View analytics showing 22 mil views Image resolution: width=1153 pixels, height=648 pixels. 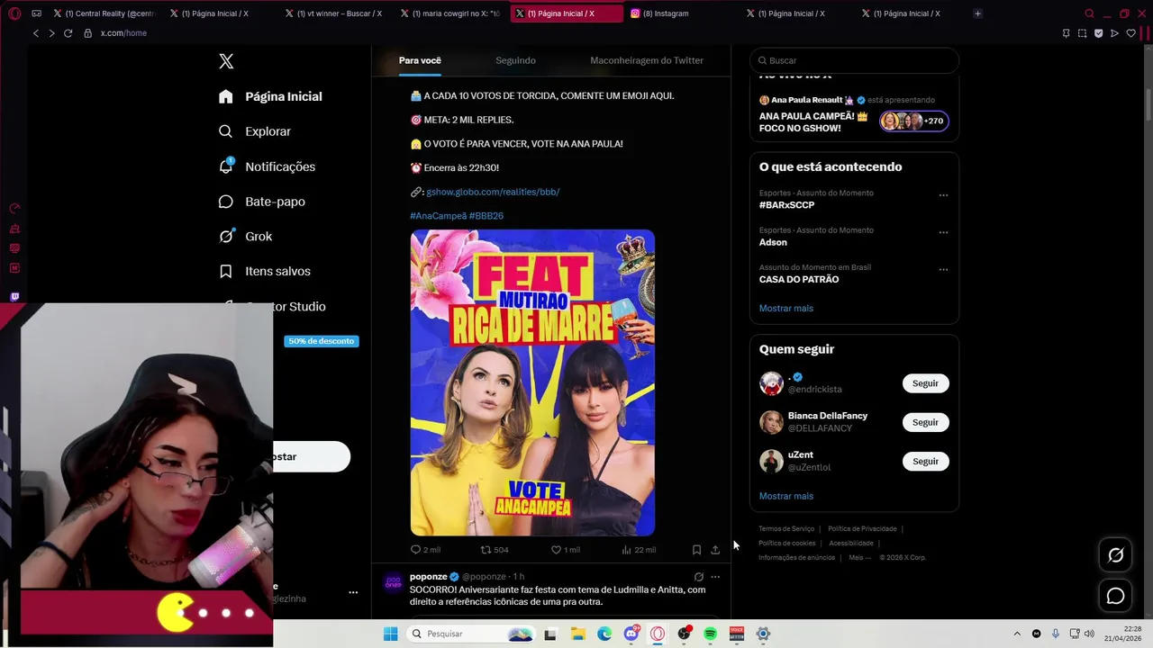[639, 550]
